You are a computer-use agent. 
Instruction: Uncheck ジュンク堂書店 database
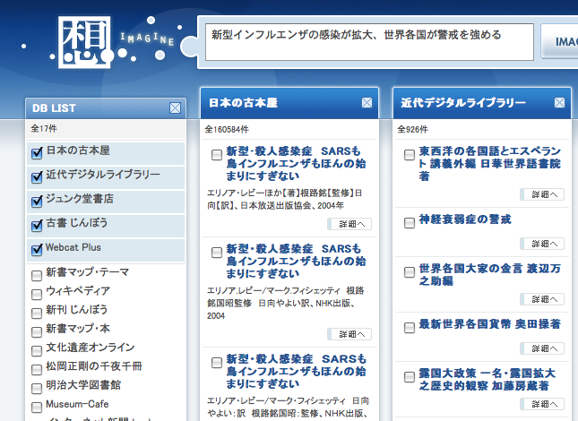(x=37, y=202)
